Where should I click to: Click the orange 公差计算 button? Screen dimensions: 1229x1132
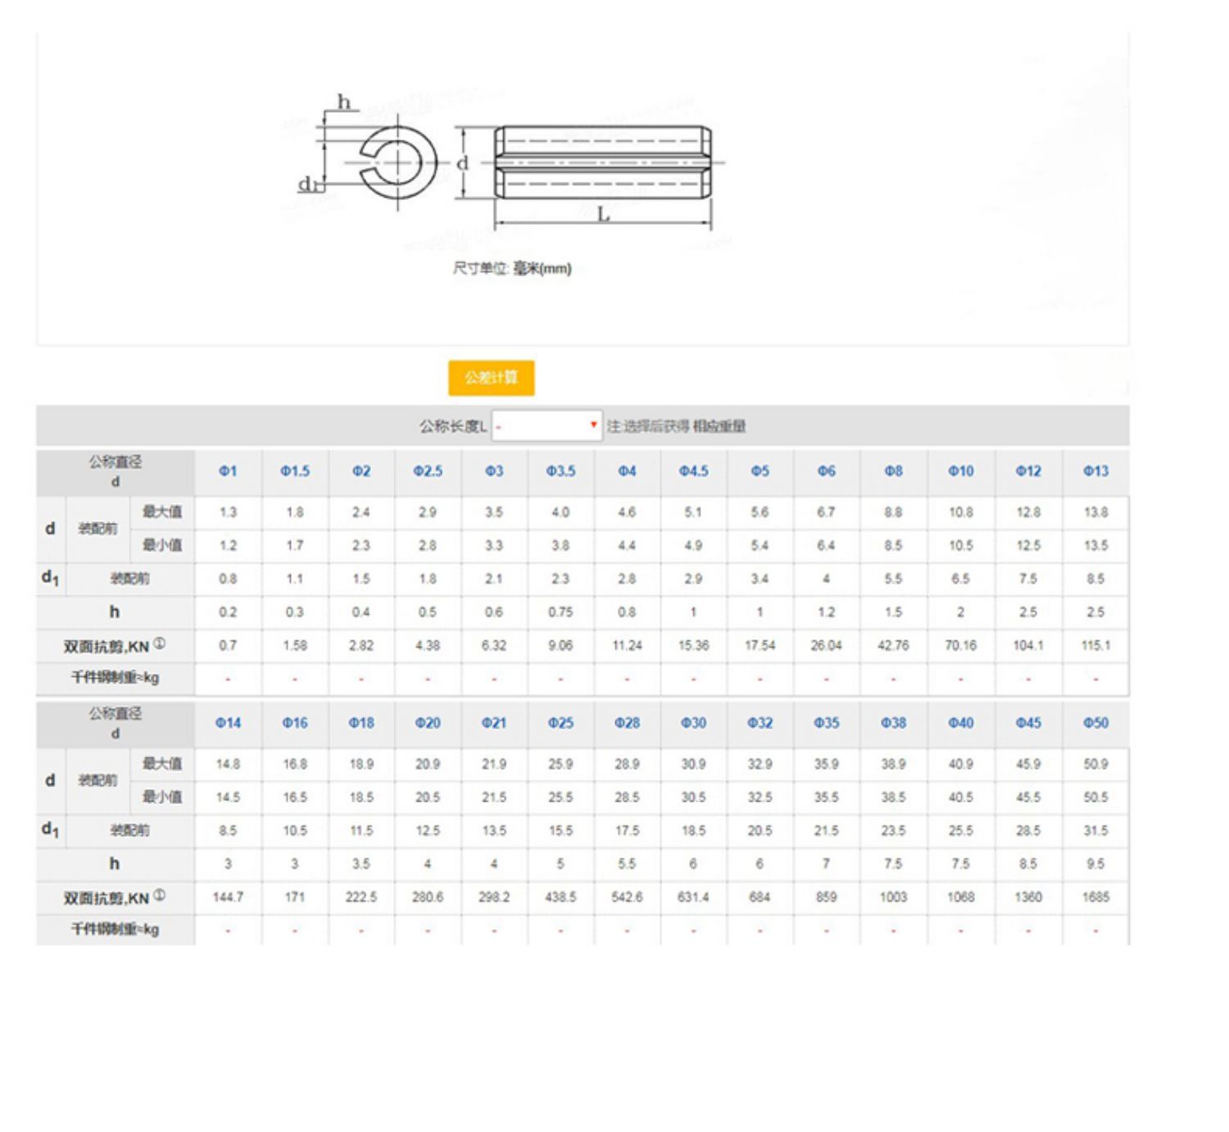tap(491, 378)
